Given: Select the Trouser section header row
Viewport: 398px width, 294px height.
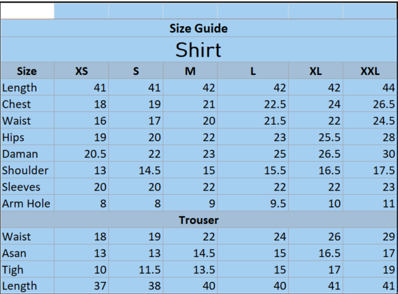Looking at the screenshot, I should tap(199, 220).
